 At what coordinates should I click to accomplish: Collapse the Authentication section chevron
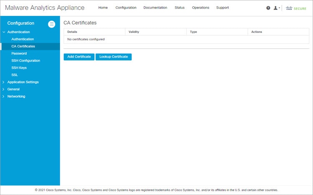pyautogui.click(x=4, y=32)
